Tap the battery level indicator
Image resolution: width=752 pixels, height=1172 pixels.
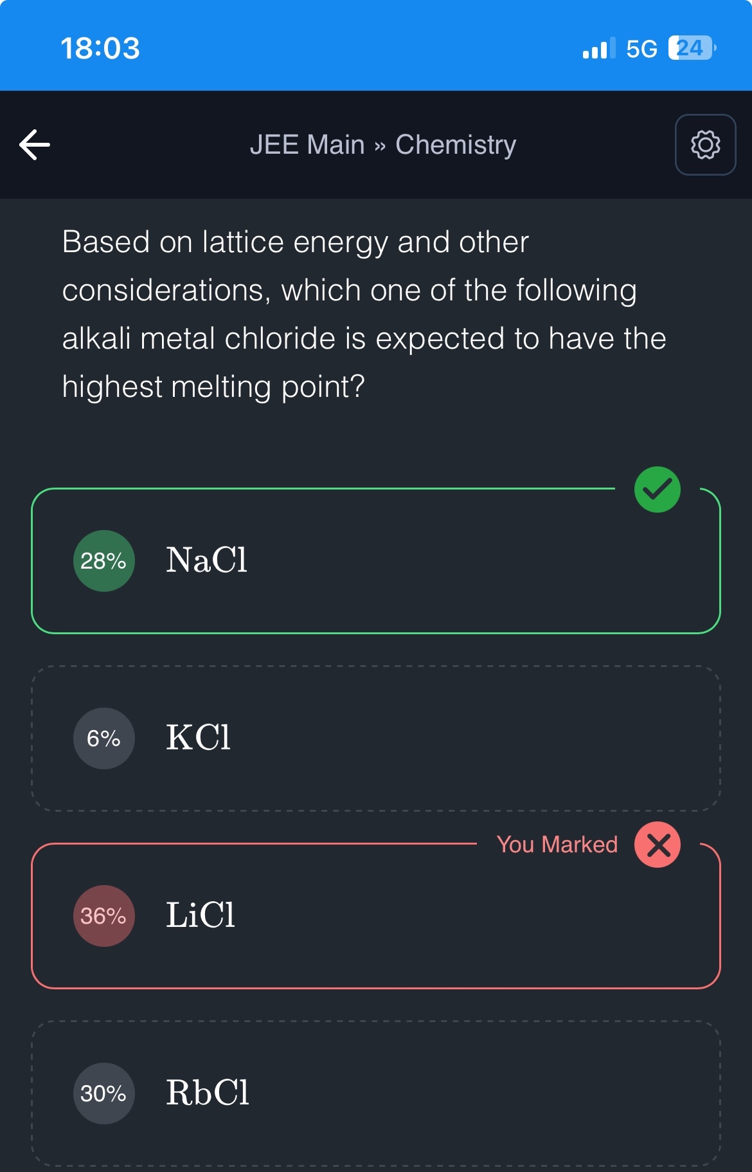pos(691,48)
